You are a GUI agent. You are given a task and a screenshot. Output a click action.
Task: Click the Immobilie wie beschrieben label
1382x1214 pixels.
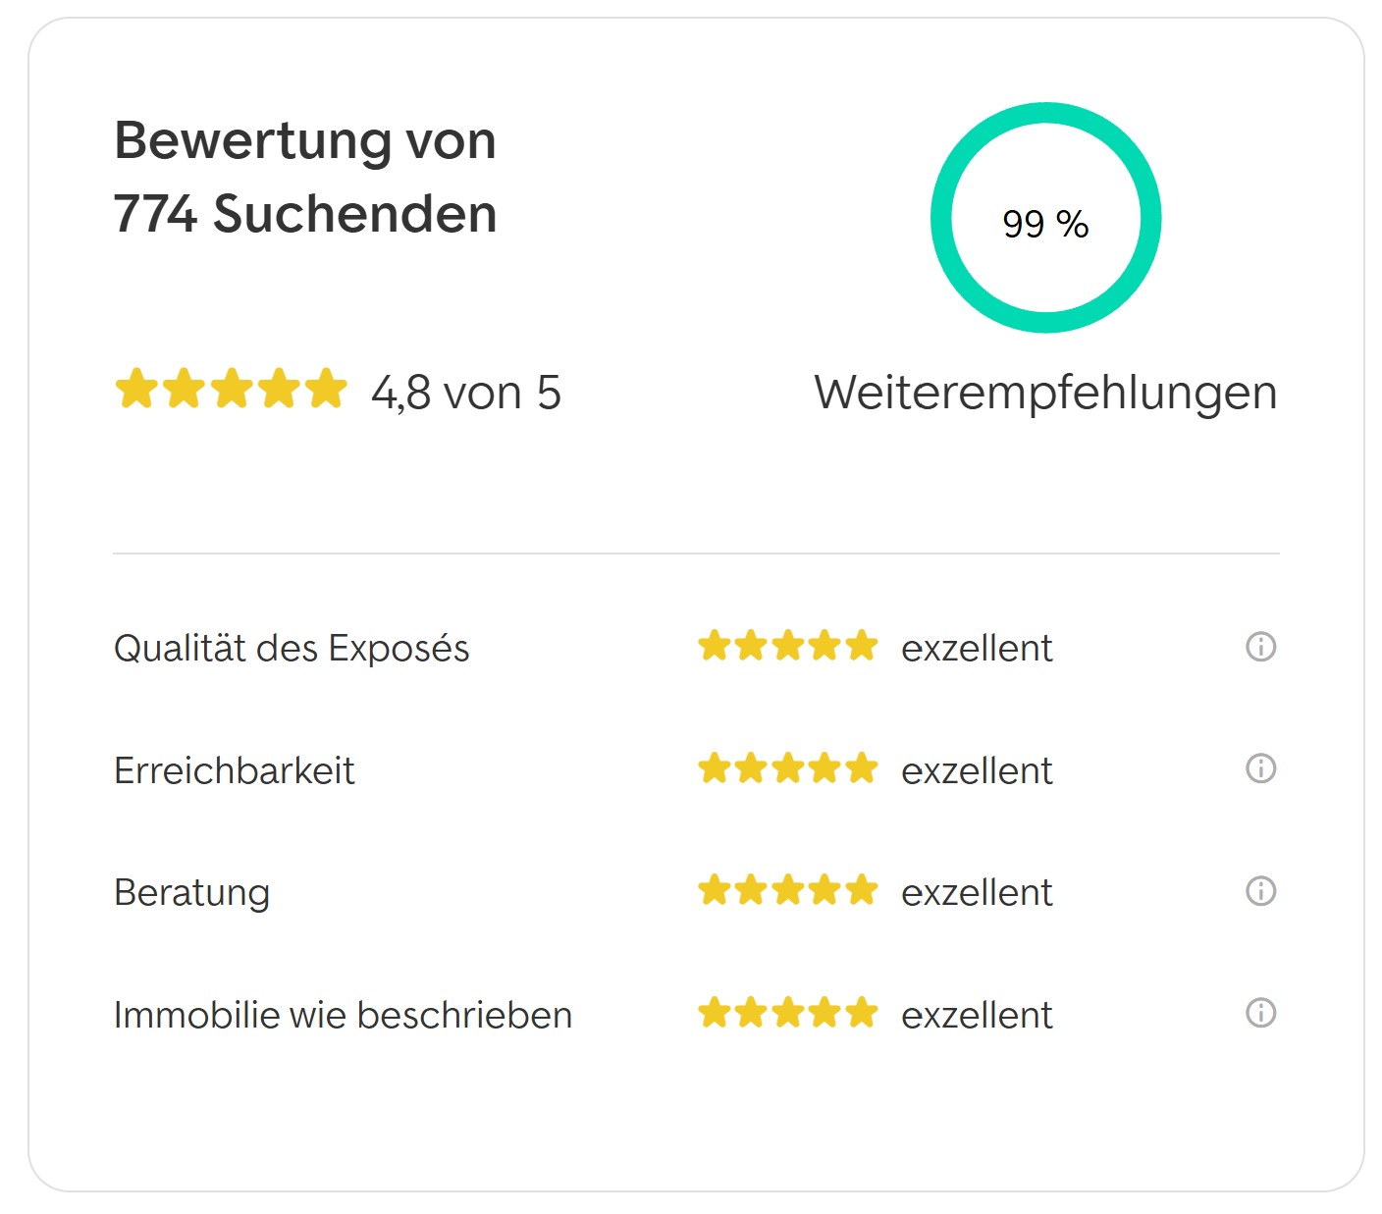click(x=343, y=1015)
